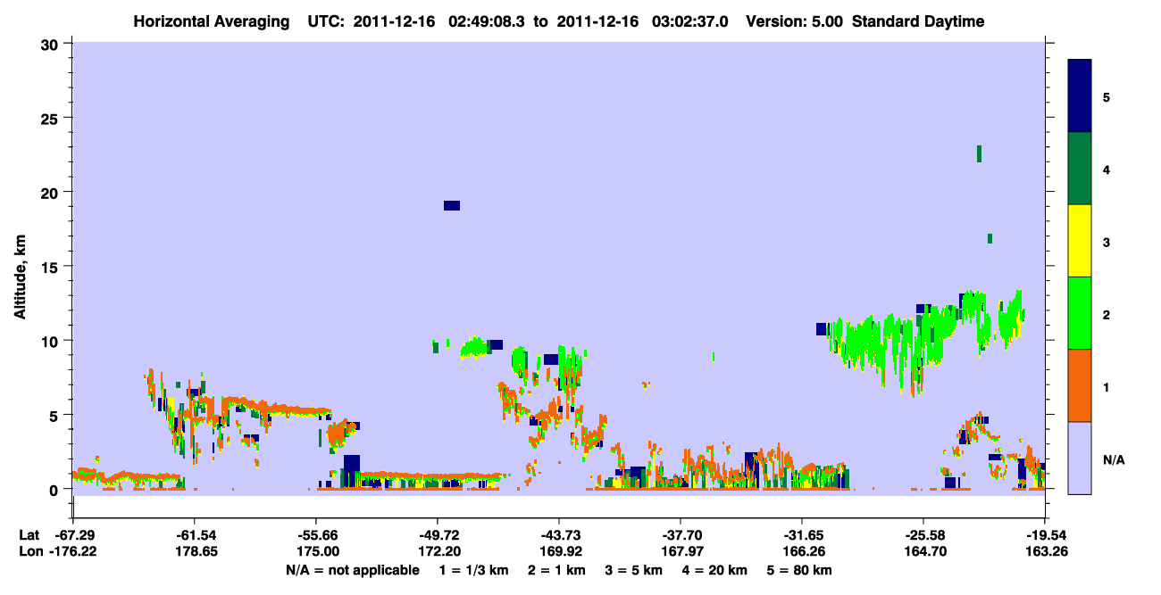The image size is (1161, 595).
Task: Click the longitude value -176.22
Action: 72,552
